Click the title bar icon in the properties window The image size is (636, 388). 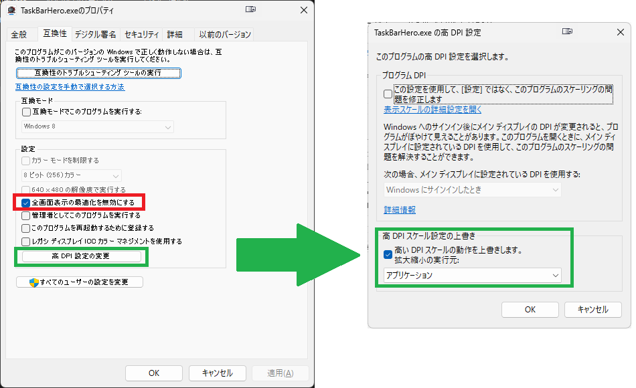coord(250,9)
